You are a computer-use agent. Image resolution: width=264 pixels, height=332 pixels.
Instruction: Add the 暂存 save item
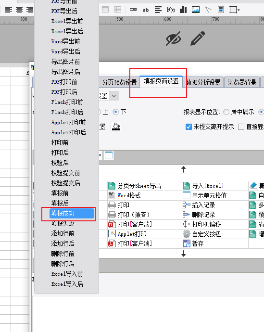(193, 243)
